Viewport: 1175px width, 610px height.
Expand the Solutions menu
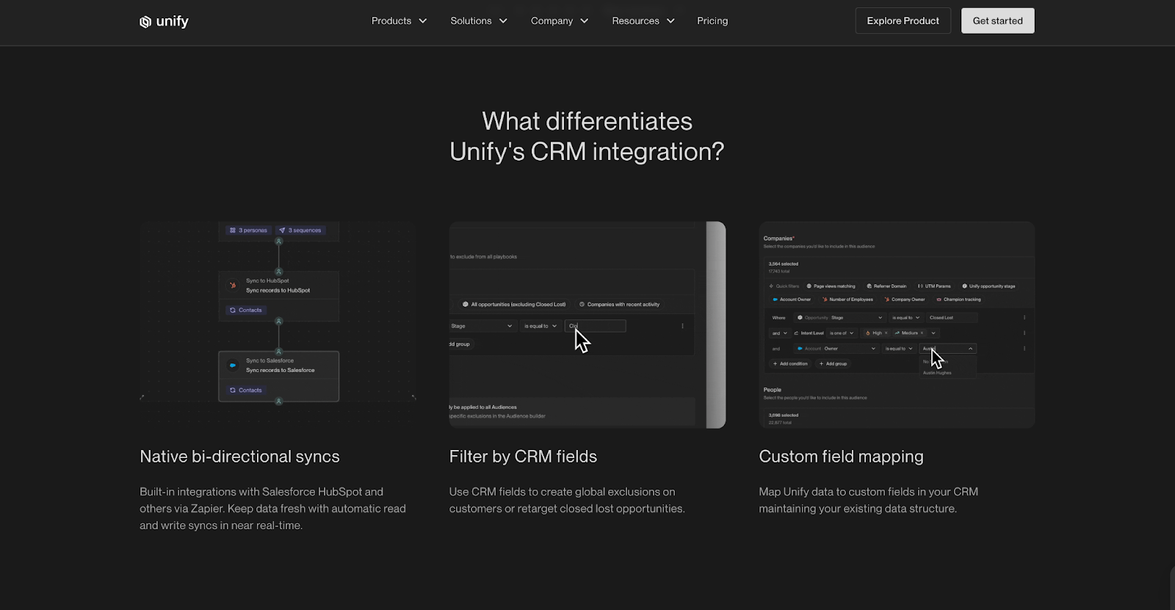coord(479,21)
